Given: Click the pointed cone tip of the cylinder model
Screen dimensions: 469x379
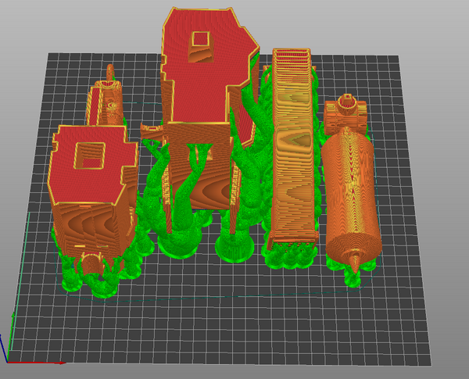Looking at the screenshot, I should (355, 262).
